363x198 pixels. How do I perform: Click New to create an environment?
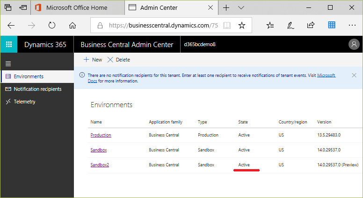pyautogui.click(x=93, y=60)
